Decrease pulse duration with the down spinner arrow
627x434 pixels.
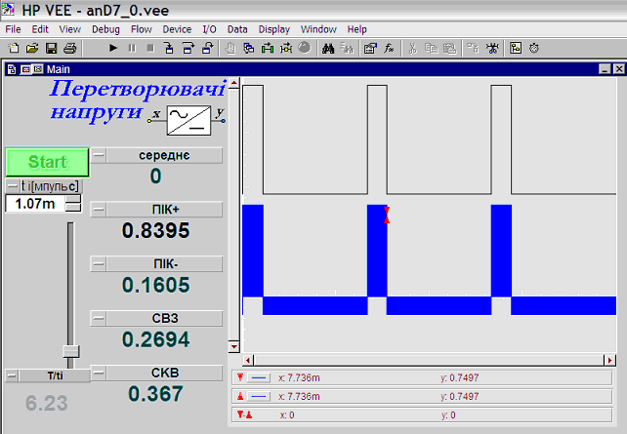point(73,208)
